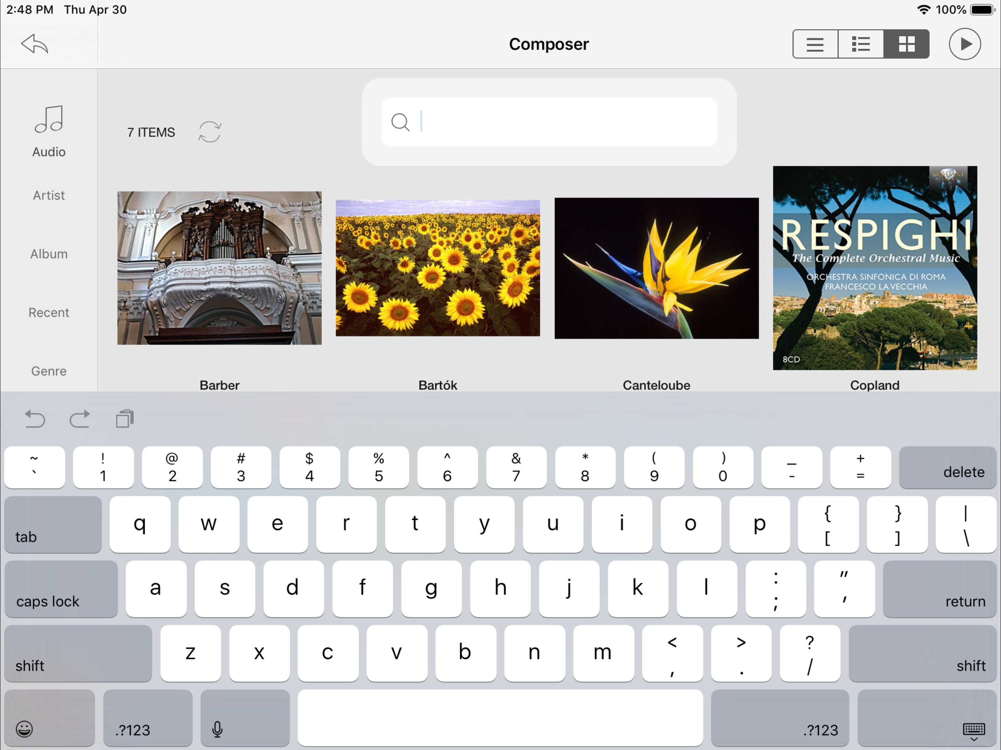Tap the keyboard redo icon
Image resolution: width=1001 pixels, height=750 pixels.
coord(80,419)
